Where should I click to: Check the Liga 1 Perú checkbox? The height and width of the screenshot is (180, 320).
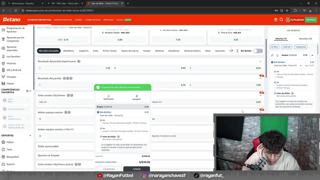click(28, 100)
